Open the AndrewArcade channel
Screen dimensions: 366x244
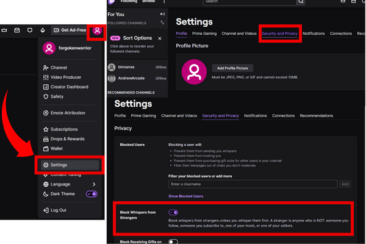[137, 79]
